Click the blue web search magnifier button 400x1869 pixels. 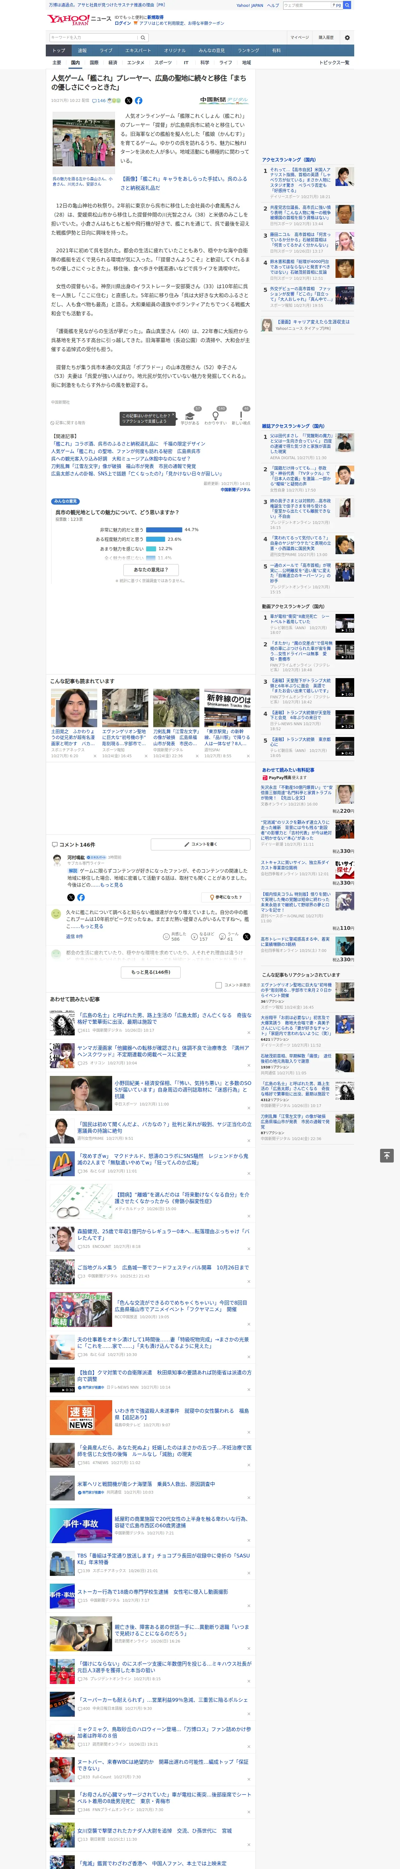click(x=347, y=5)
